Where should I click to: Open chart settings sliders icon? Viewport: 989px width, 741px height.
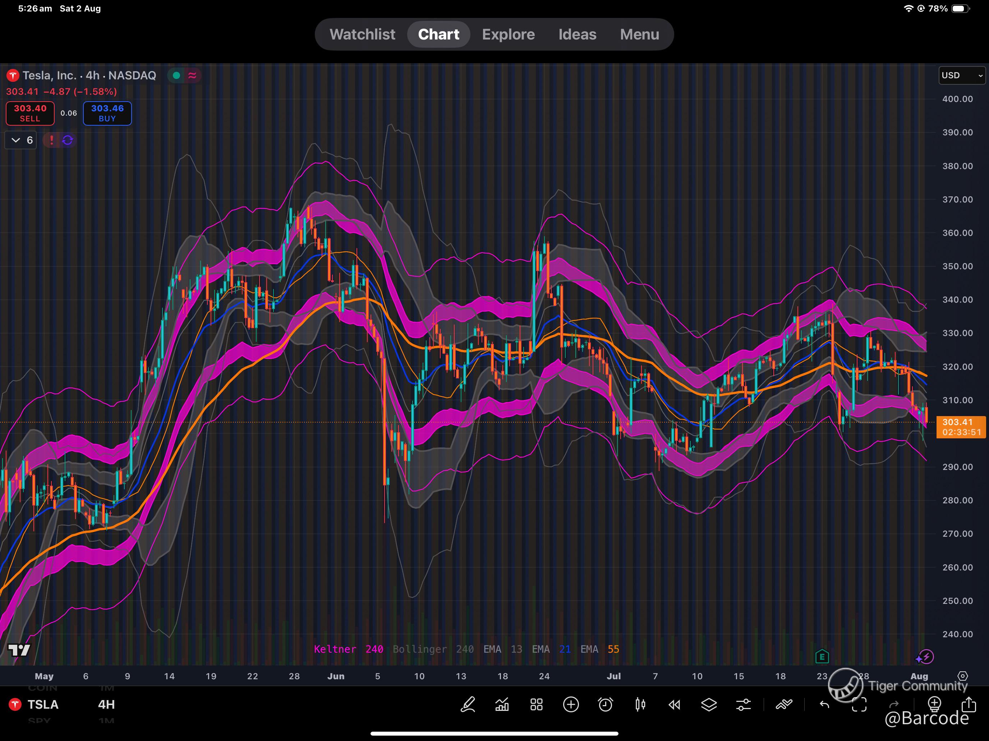[743, 705]
